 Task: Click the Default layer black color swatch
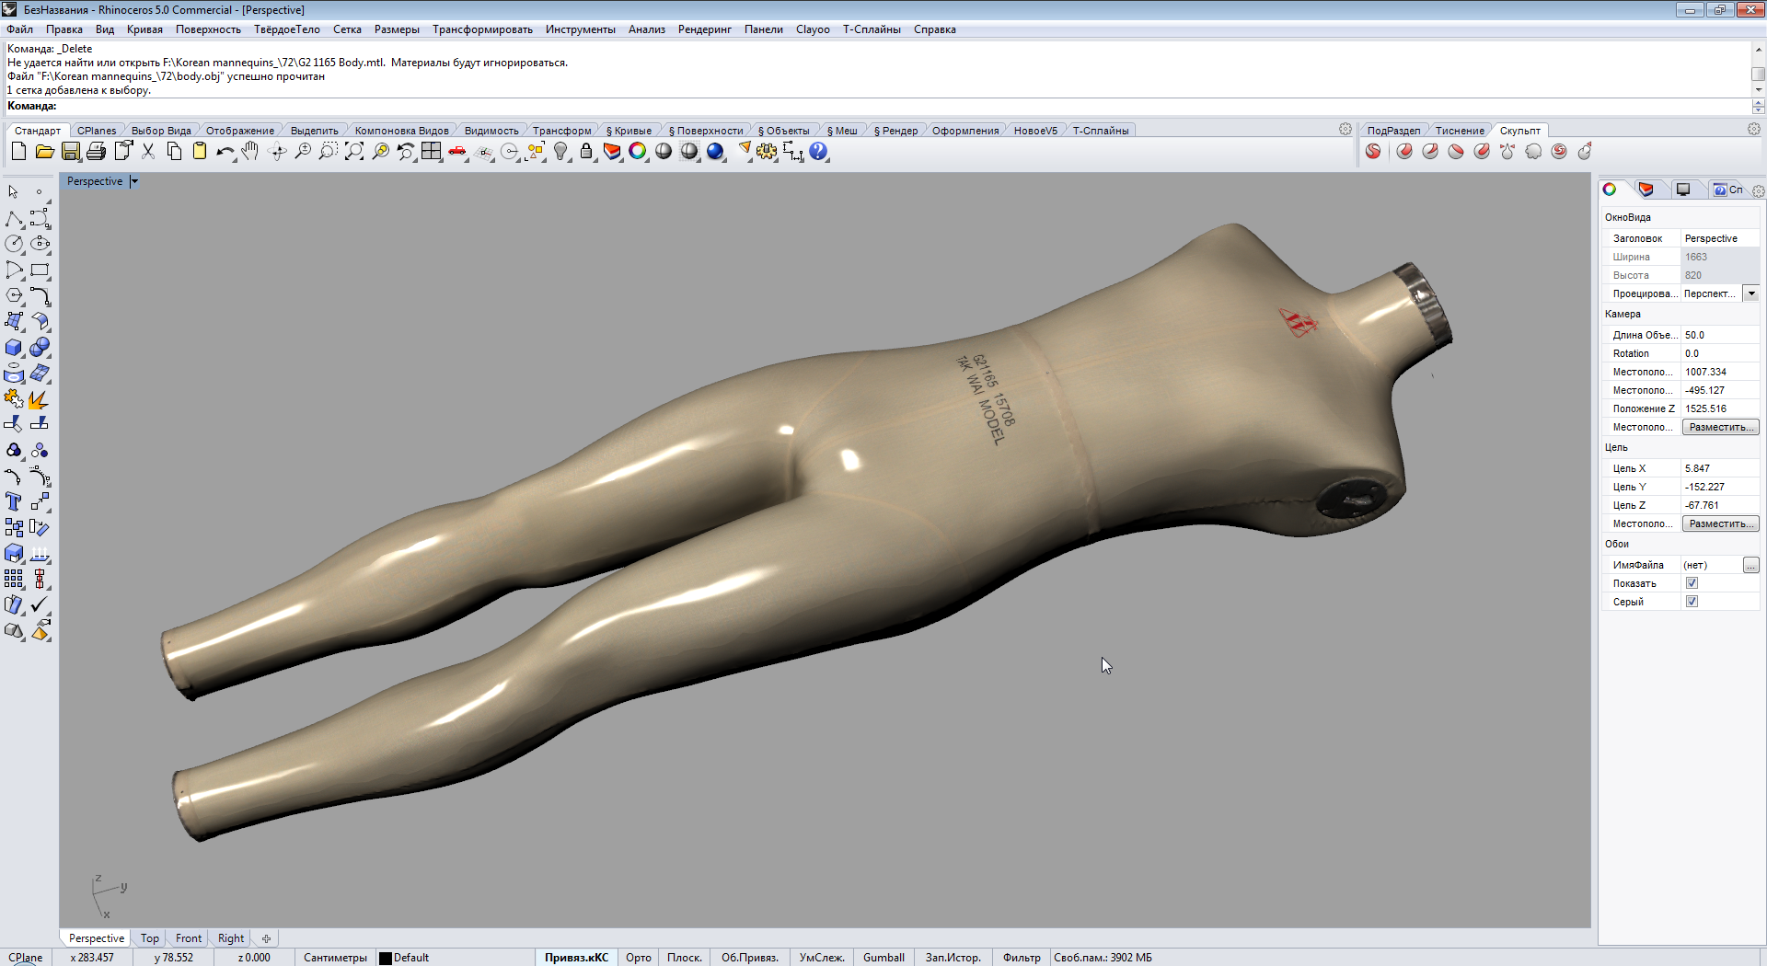pyautogui.click(x=386, y=958)
